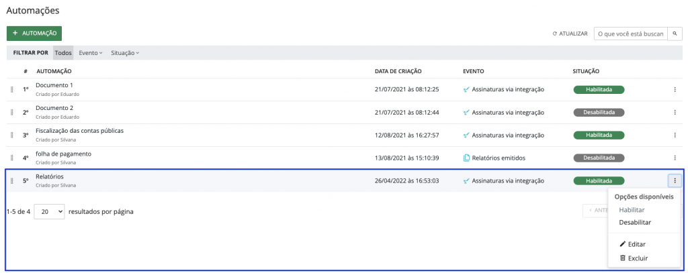Grab drag handle of Documento 1 row
The image size is (688, 273).
11,90
